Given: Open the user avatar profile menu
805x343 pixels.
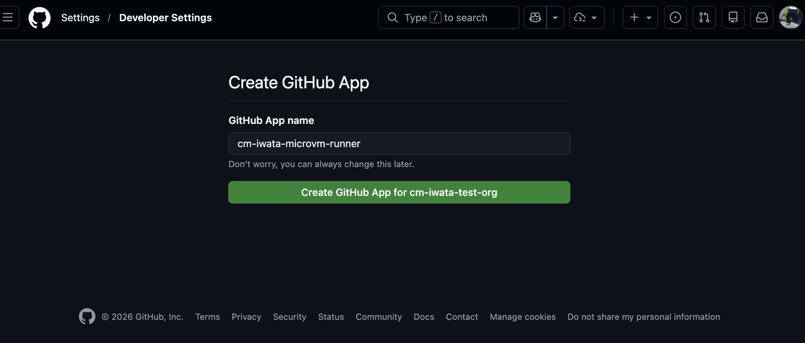Looking at the screenshot, I should tap(791, 18).
